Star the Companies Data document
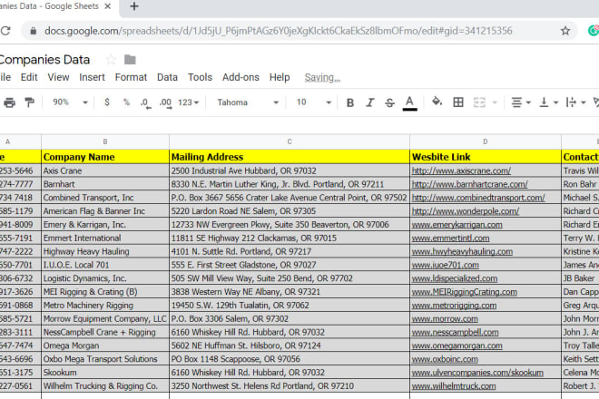599x399 pixels. pos(111,60)
